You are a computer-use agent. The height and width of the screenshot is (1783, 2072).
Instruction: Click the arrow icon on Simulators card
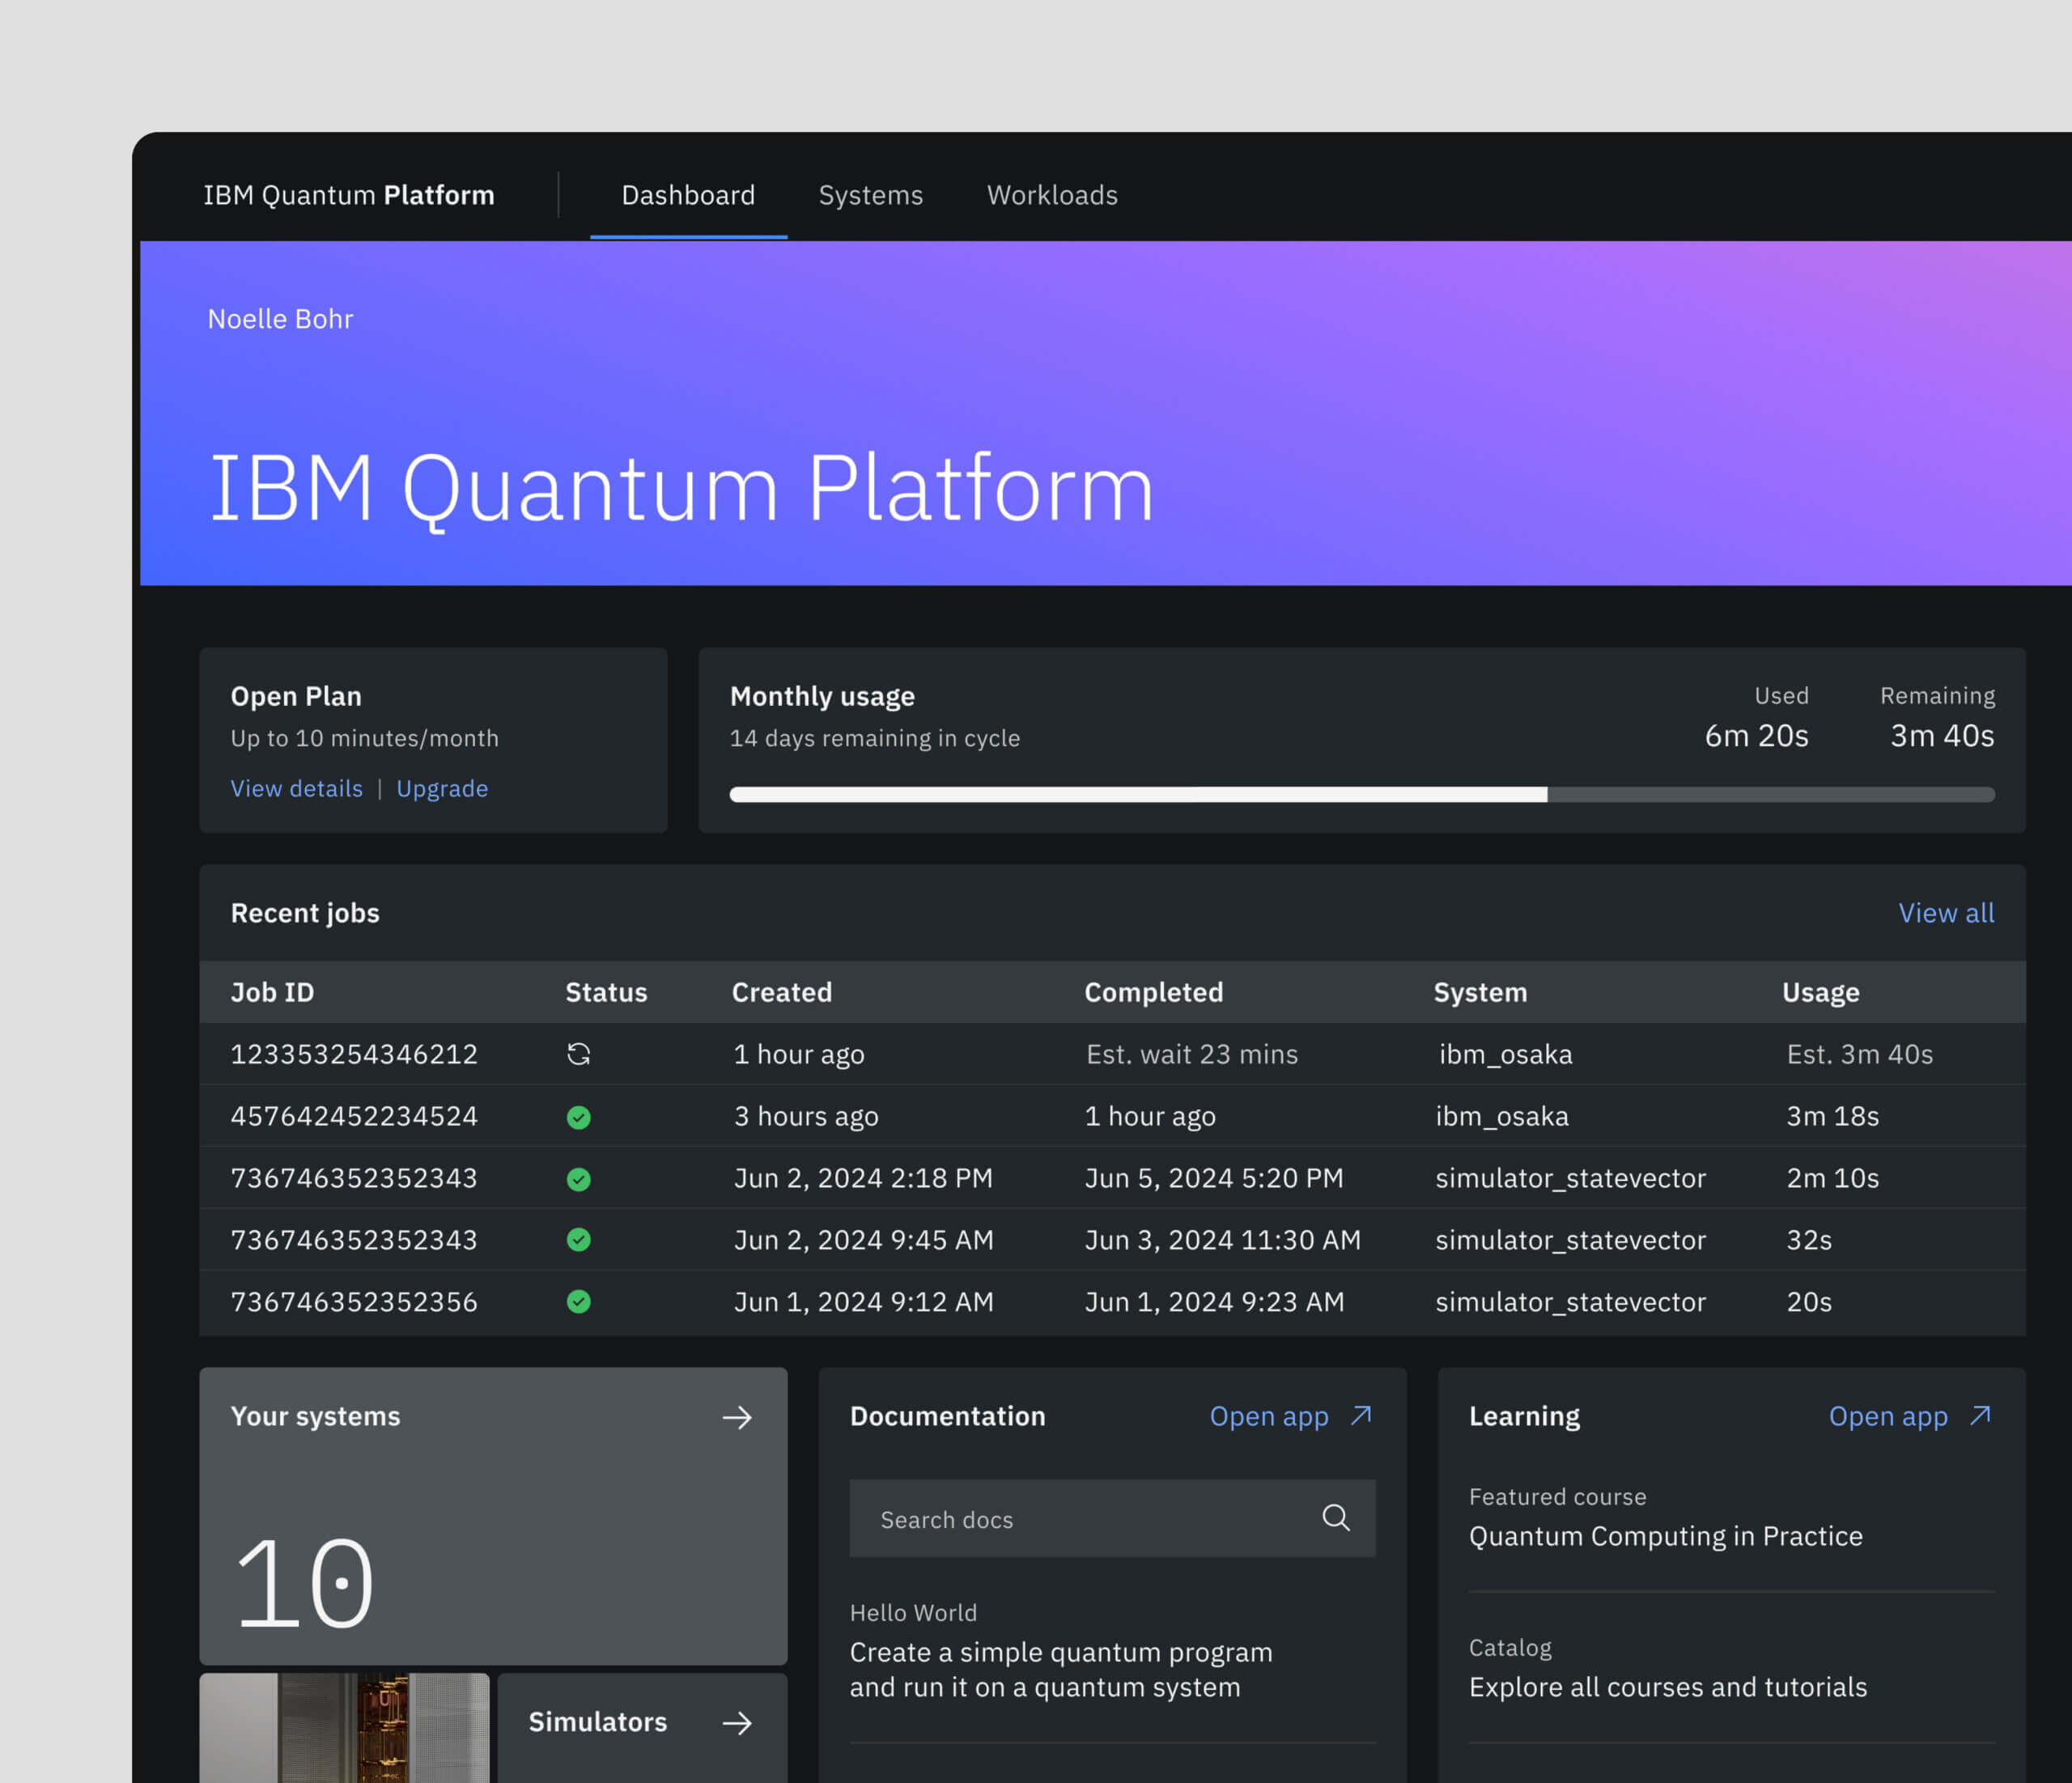click(737, 1723)
